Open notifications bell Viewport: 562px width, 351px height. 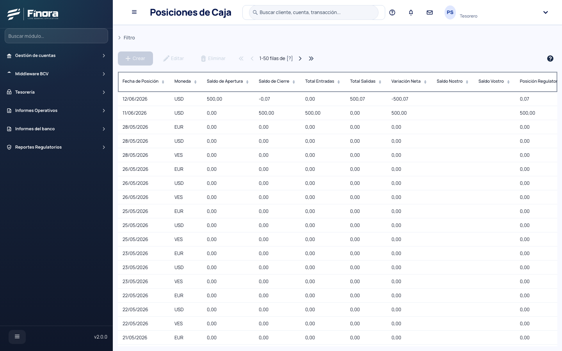[411, 12]
